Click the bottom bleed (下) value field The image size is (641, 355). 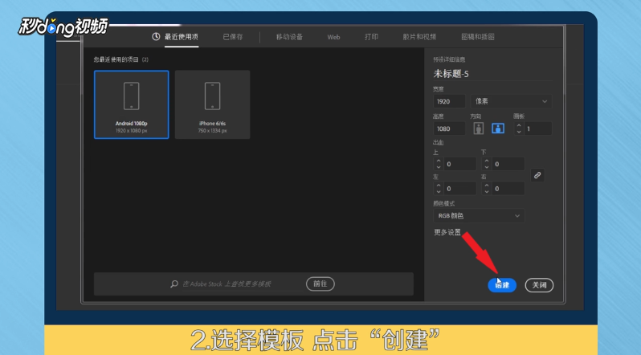(508, 164)
